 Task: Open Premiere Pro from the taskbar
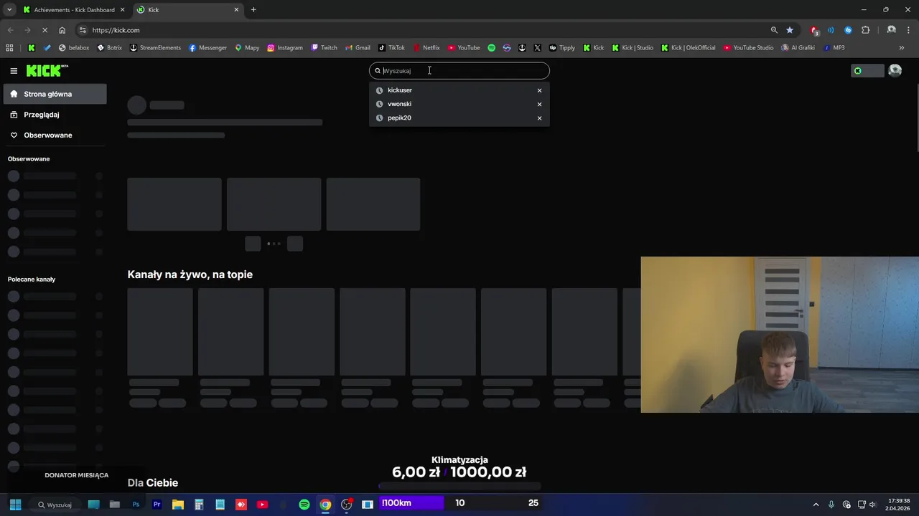[x=157, y=505]
